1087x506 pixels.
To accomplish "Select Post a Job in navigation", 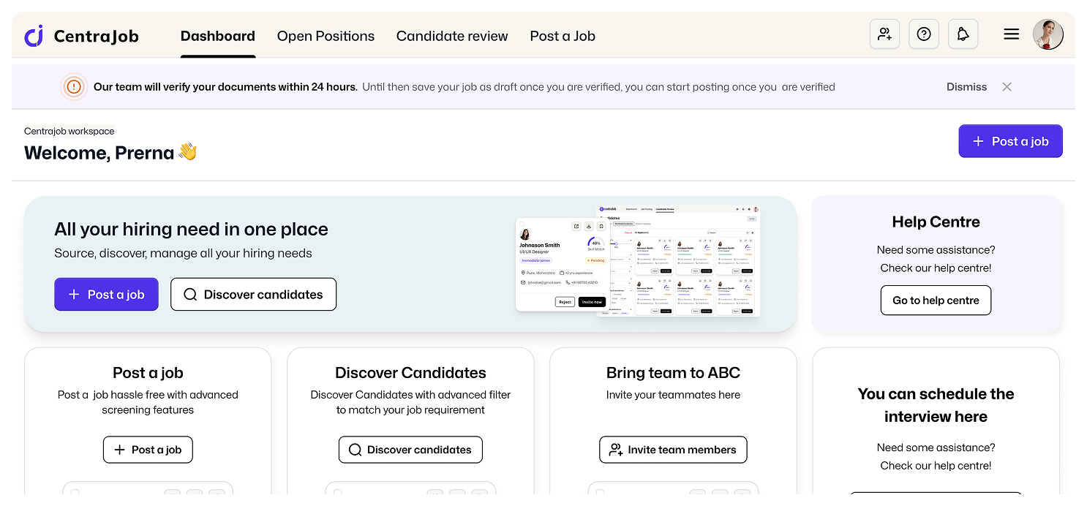I will point(562,36).
